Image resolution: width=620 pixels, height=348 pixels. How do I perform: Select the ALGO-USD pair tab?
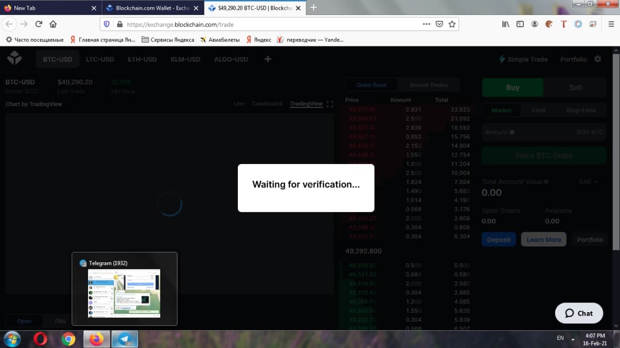coord(231,59)
